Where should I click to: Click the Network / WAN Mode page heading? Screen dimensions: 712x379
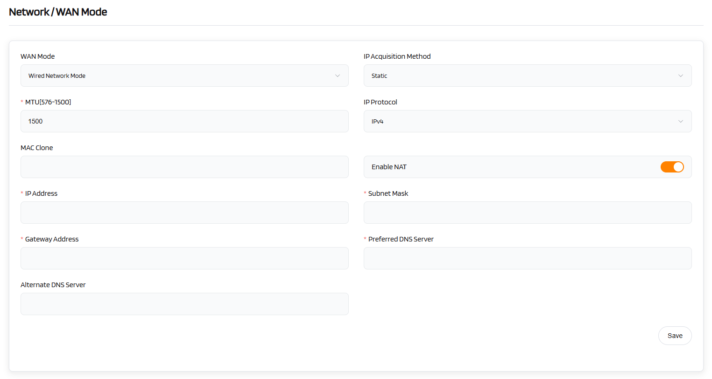(58, 12)
